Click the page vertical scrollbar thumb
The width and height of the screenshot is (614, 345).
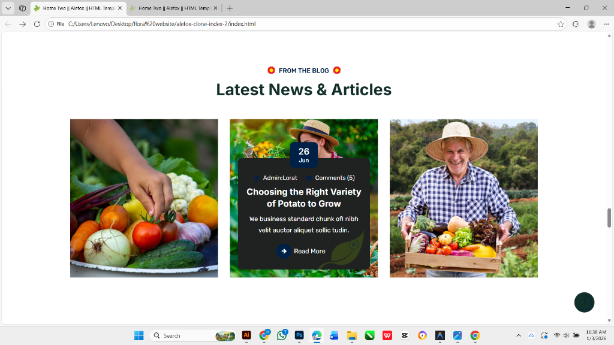[x=609, y=218]
